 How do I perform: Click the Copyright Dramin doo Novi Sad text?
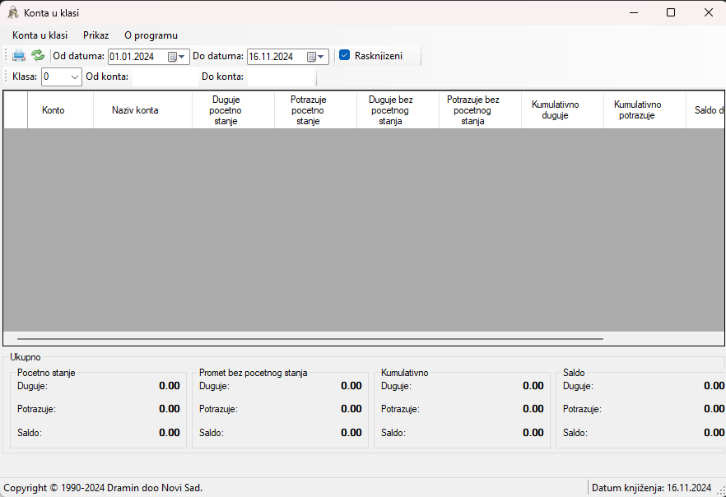(x=103, y=488)
